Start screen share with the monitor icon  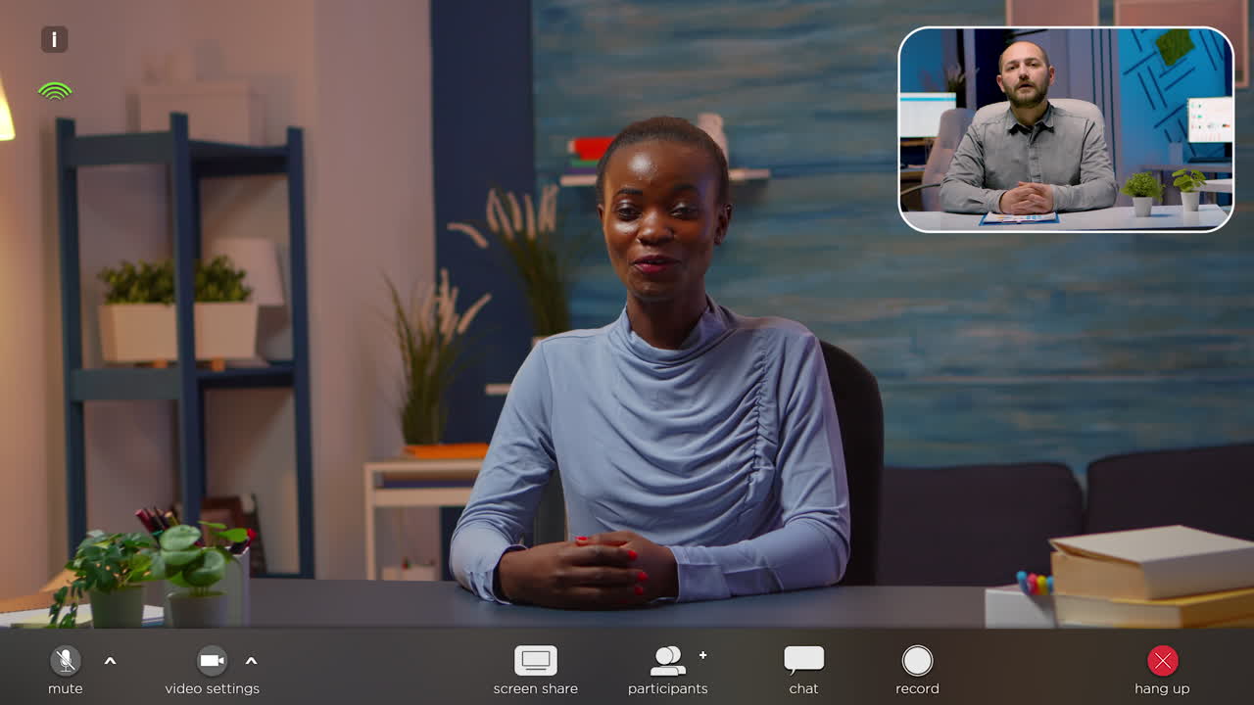pyautogui.click(x=536, y=661)
